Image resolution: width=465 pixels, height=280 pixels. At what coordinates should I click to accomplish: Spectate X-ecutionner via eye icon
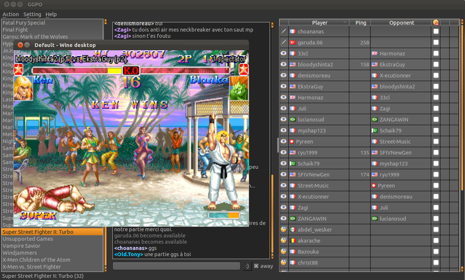284,197
